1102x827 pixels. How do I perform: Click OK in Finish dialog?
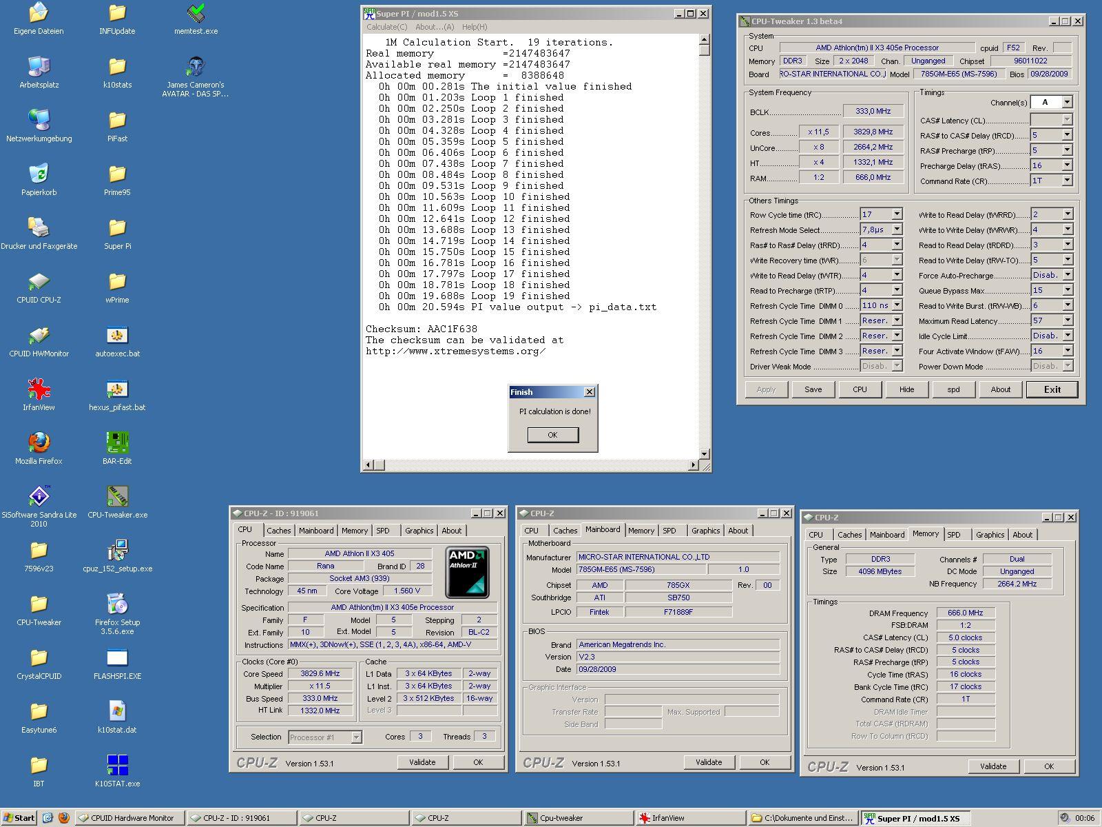coord(552,435)
